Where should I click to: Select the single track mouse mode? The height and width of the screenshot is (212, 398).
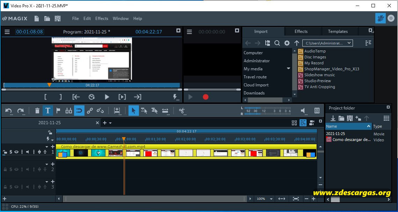coord(144,111)
